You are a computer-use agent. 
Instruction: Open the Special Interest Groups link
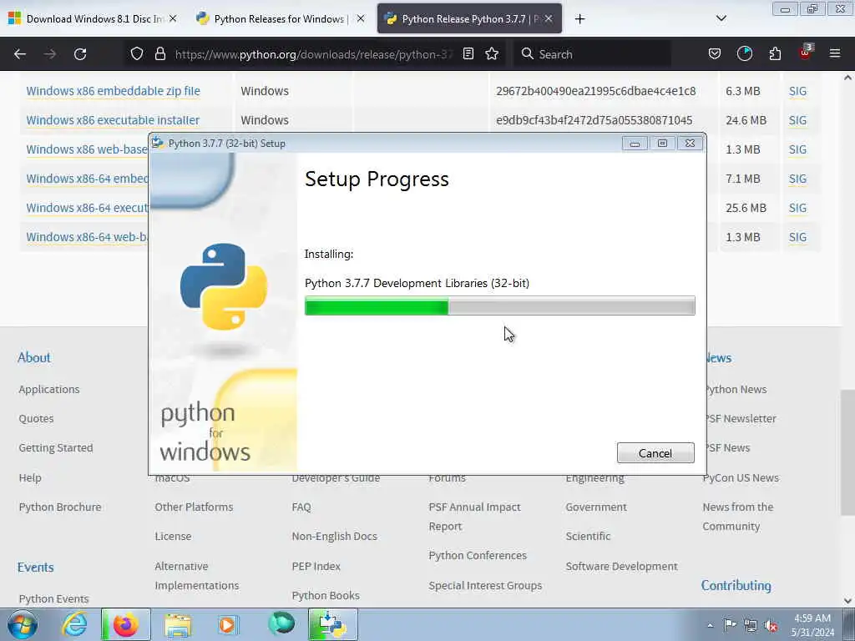click(x=485, y=585)
